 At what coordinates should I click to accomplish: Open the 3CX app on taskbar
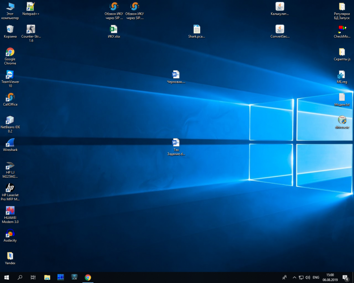pyautogui.click(x=74, y=277)
